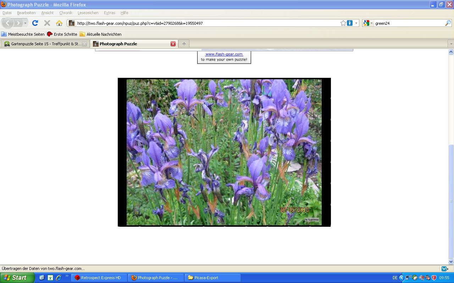Viewport: 454px width, 283px height.
Task: Bookmark this page with the star icon
Action: (343, 23)
